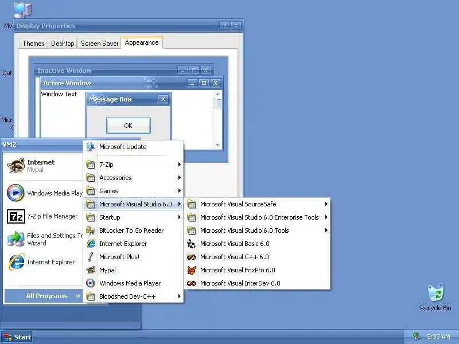This screenshot has width=459, height=344.
Task: Click the Accessories folder icon
Action: coord(91,178)
